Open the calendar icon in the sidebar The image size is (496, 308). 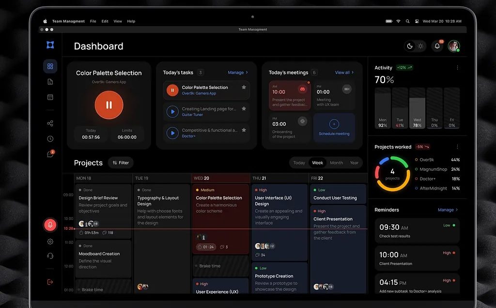(50, 97)
